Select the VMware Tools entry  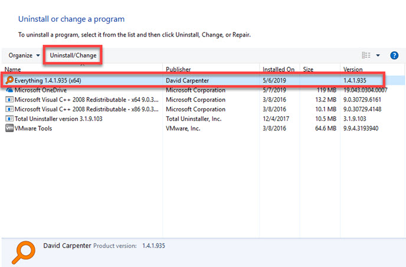(x=33, y=128)
